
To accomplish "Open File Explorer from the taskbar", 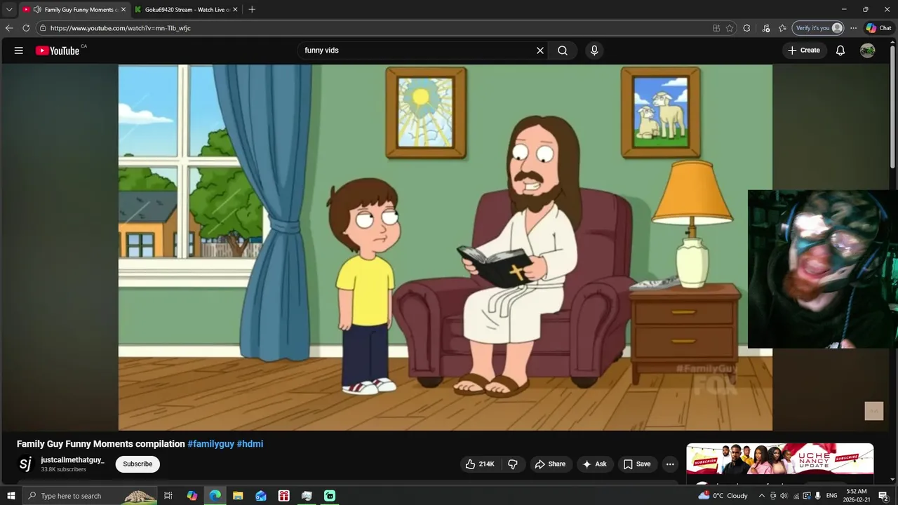I will coord(238,496).
